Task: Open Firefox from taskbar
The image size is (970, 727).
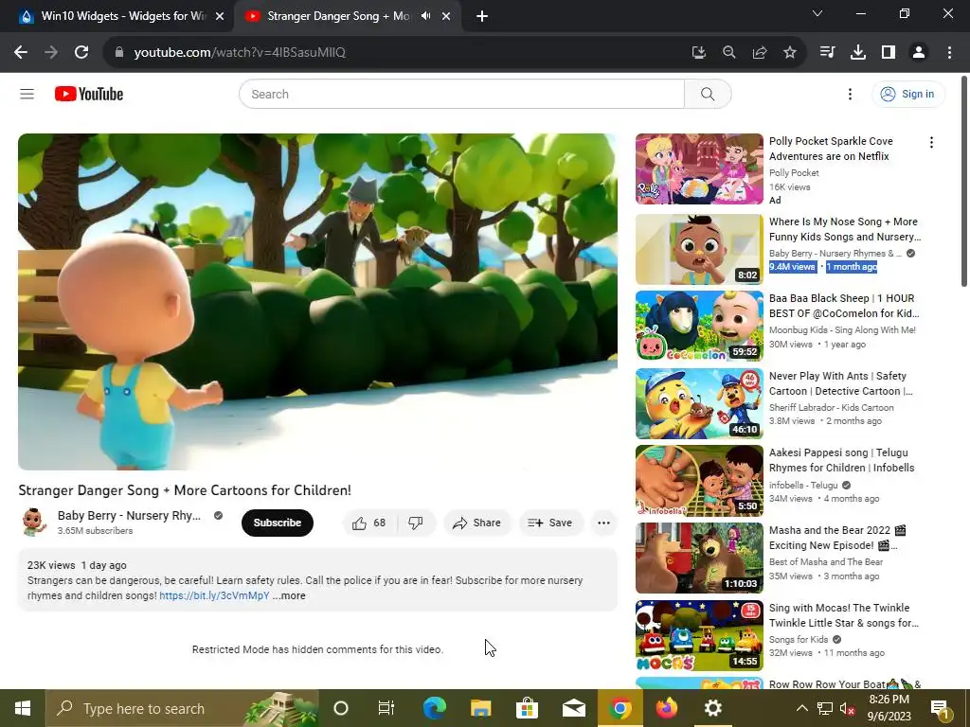Action: click(666, 708)
